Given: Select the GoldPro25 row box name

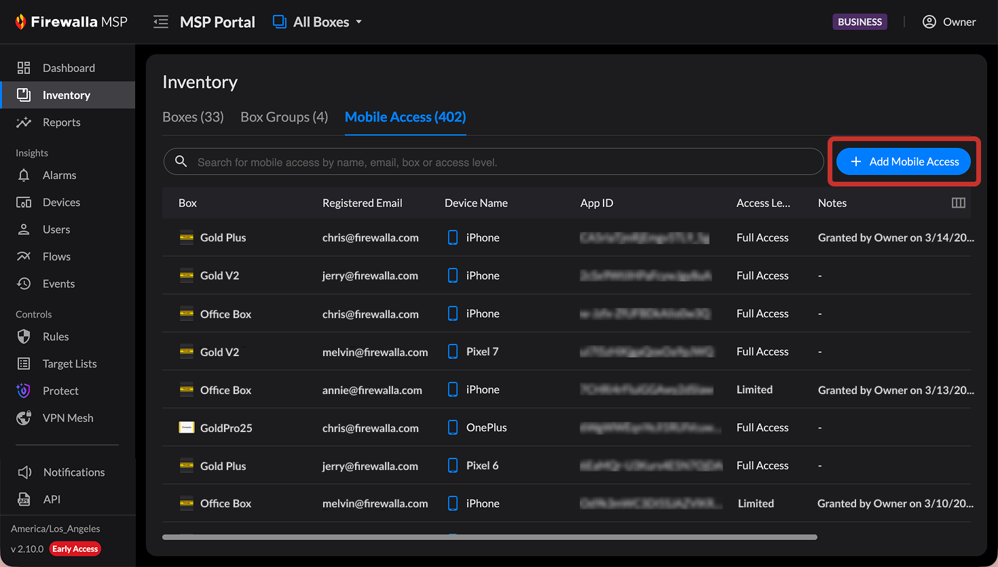Looking at the screenshot, I should coord(226,428).
